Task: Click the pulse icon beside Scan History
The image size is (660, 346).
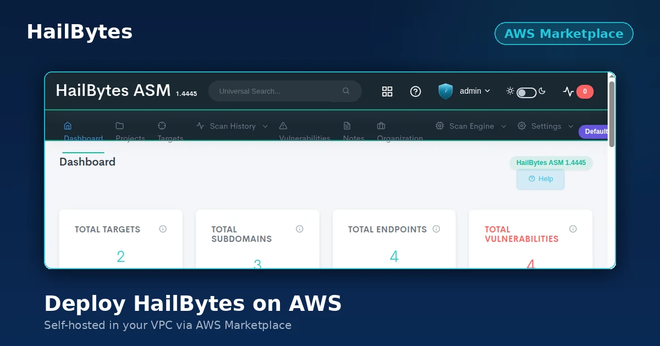Action: pos(200,126)
